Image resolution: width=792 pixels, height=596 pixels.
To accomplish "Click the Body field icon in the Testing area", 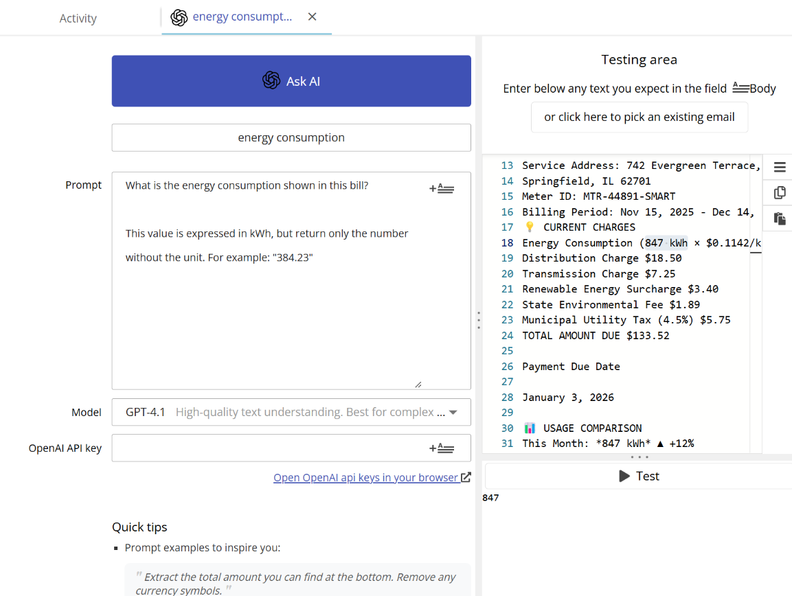I will (x=740, y=88).
